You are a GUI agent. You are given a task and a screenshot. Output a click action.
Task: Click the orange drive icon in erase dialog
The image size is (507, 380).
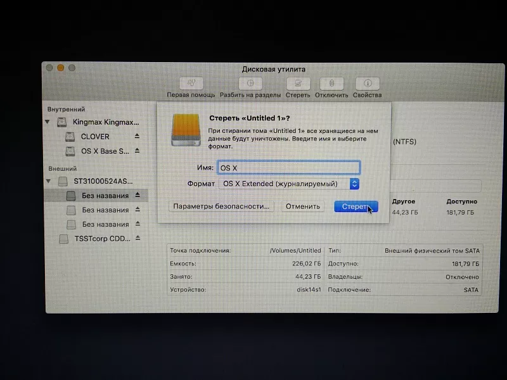click(186, 130)
